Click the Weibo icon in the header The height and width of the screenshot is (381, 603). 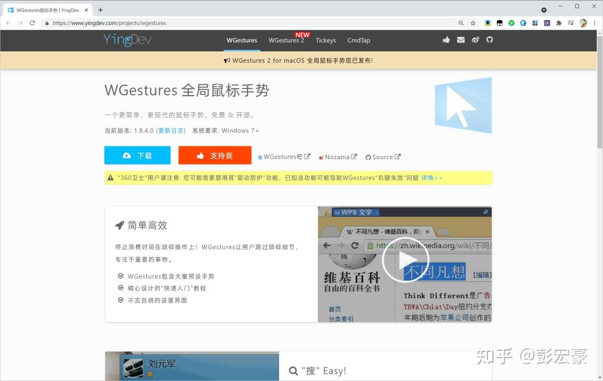coord(475,40)
